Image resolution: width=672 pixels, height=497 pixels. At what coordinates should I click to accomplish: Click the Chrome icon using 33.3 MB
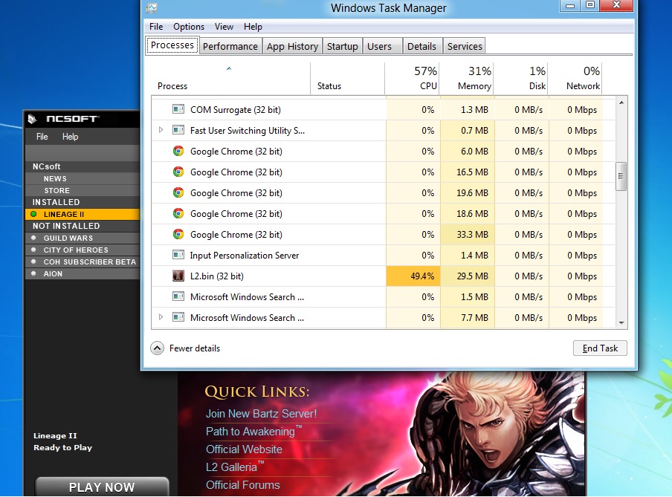[x=178, y=234]
